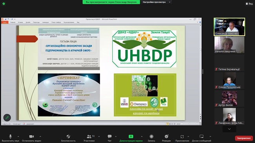Click muted mic icon beside Артур Белов
This screenshot has height=143, width=255.
point(216,105)
